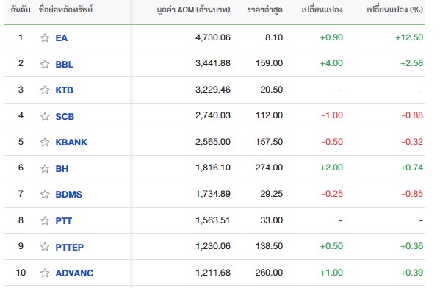The height and width of the screenshot is (288, 440).
Task: Mark PTTEP with the star icon
Action: [x=45, y=247]
